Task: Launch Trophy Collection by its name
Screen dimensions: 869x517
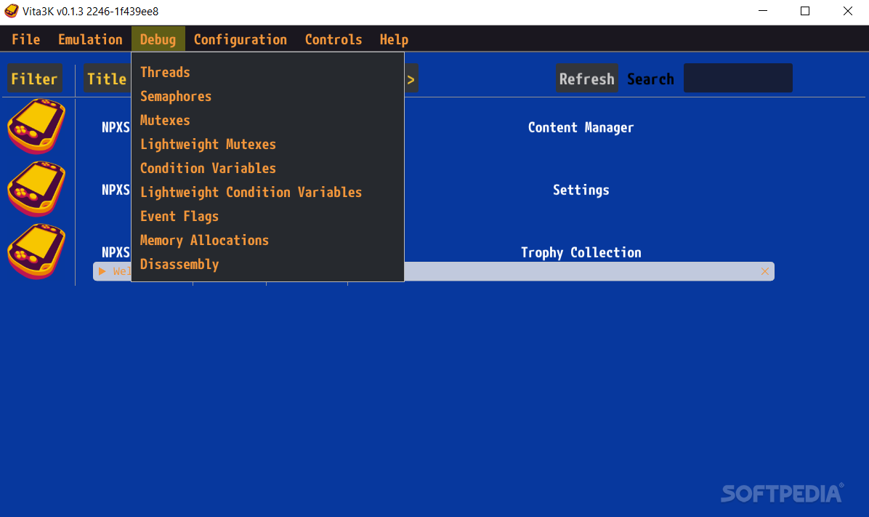Action: pos(581,252)
